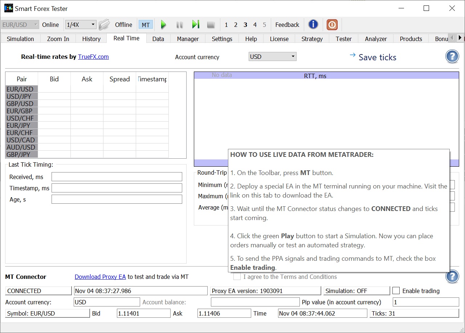Image resolution: width=465 pixels, height=333 pixels.
Task: Open the Tester tab
Action: tap(344, 39)
